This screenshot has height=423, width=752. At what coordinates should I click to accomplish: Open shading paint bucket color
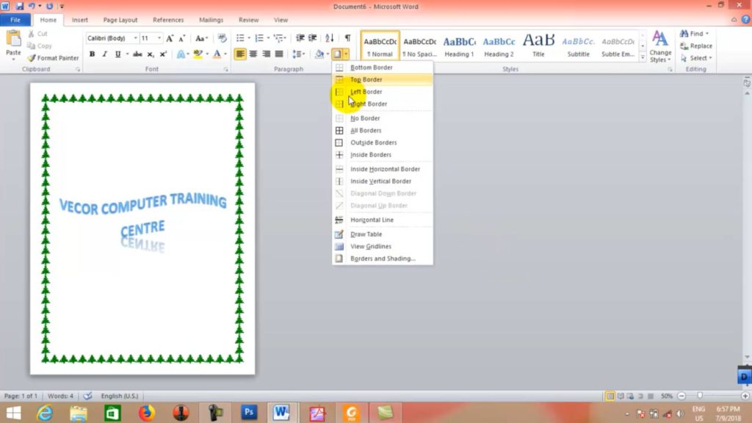(x=319, y=54)
